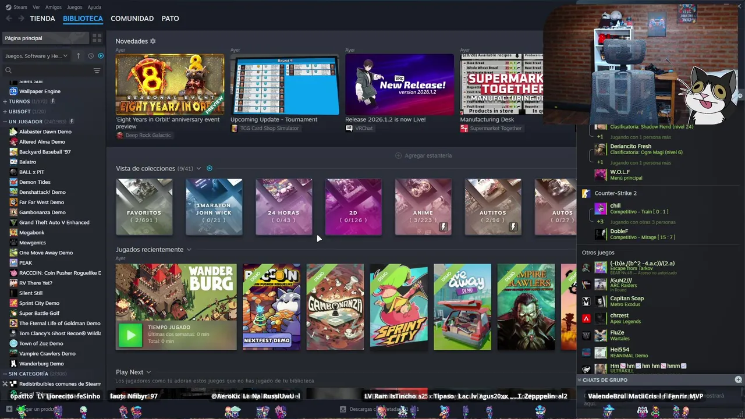Open Sprint City game cover
The width and height of the screenshot is (745, 419).
pos(399,307)
